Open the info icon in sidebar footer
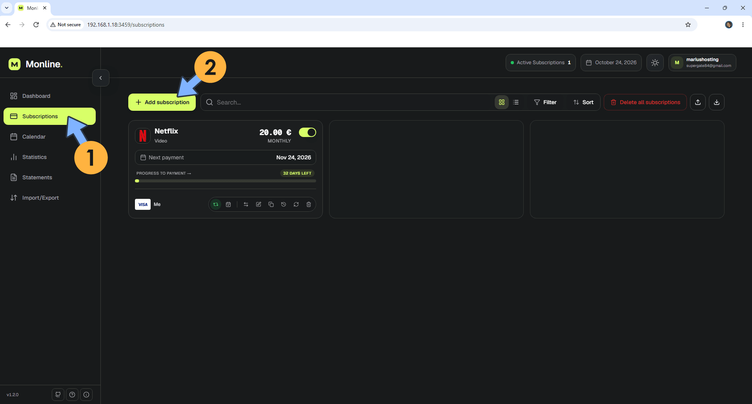This screenshot has height=404, width=752. 86,395
